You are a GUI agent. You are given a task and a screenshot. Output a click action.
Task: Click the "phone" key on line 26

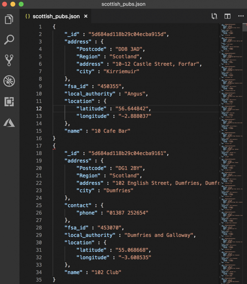(x=87, y=213)
